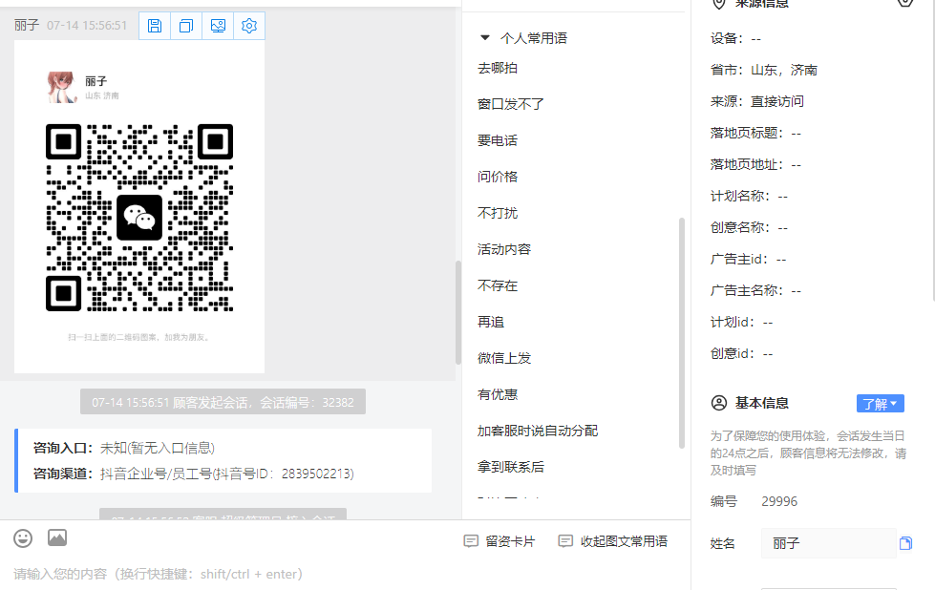
Task: Collapse the 个人常用语 section
Action: tap(485, 37)
